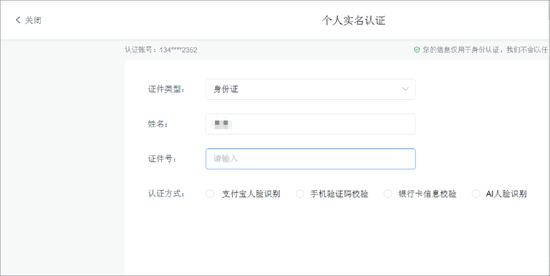Image resolution: width=550 pixels, height=276 pixels.
Task: Select the 手机验证码校验 authentication method
Action: (x=300, y=193)
